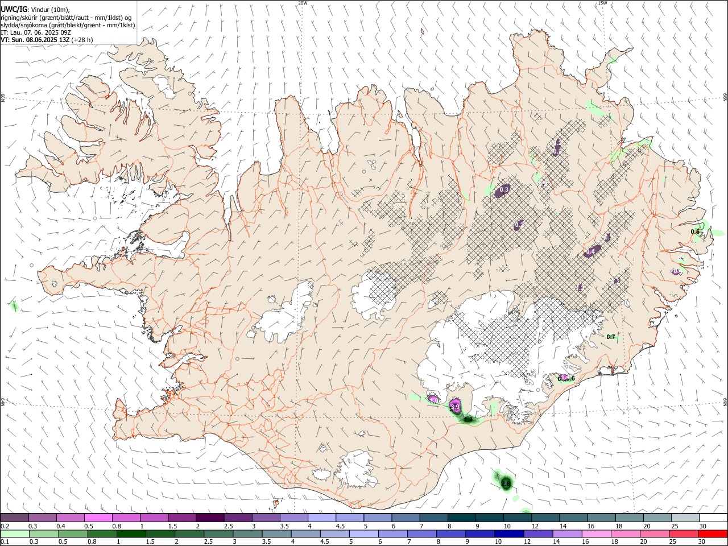This screenshot has width=728, height=546.
Task: Select the violet 12 swatch on rain scale
Action: [538, 534]
